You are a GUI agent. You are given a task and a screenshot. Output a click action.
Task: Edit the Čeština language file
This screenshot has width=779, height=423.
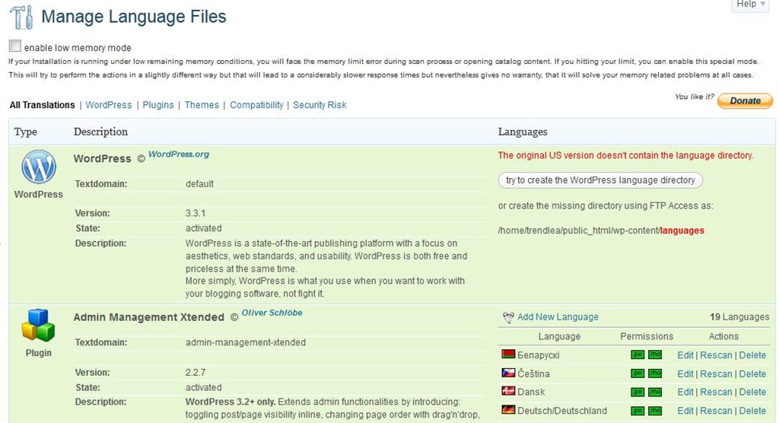pyautogui.click(x=685, y=374)
